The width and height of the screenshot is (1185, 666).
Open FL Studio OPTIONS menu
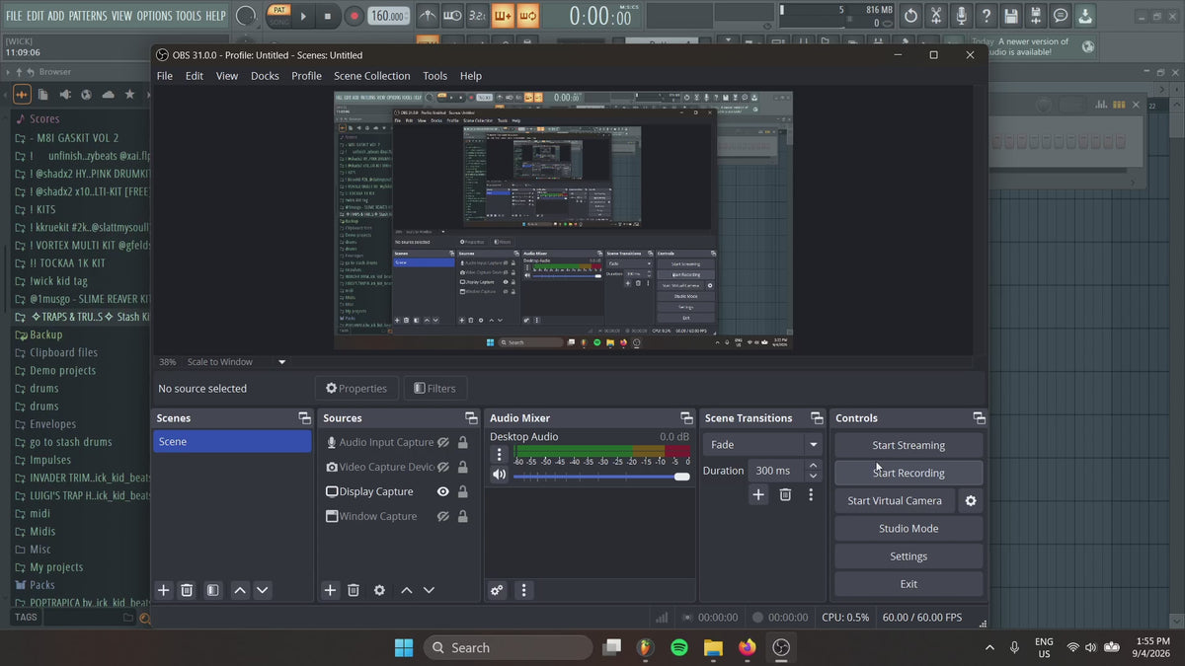click(154, 16)
